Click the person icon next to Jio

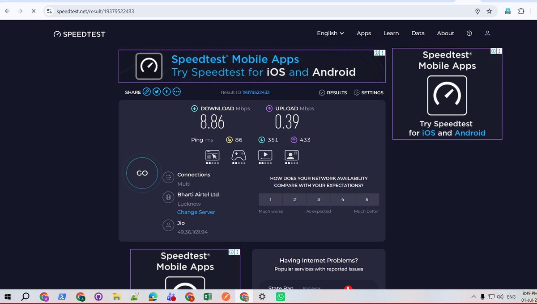(168, 225)
